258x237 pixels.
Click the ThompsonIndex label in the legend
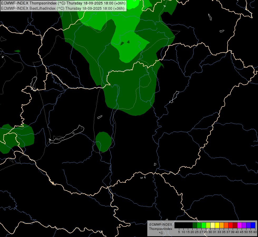tap(161, 229)
